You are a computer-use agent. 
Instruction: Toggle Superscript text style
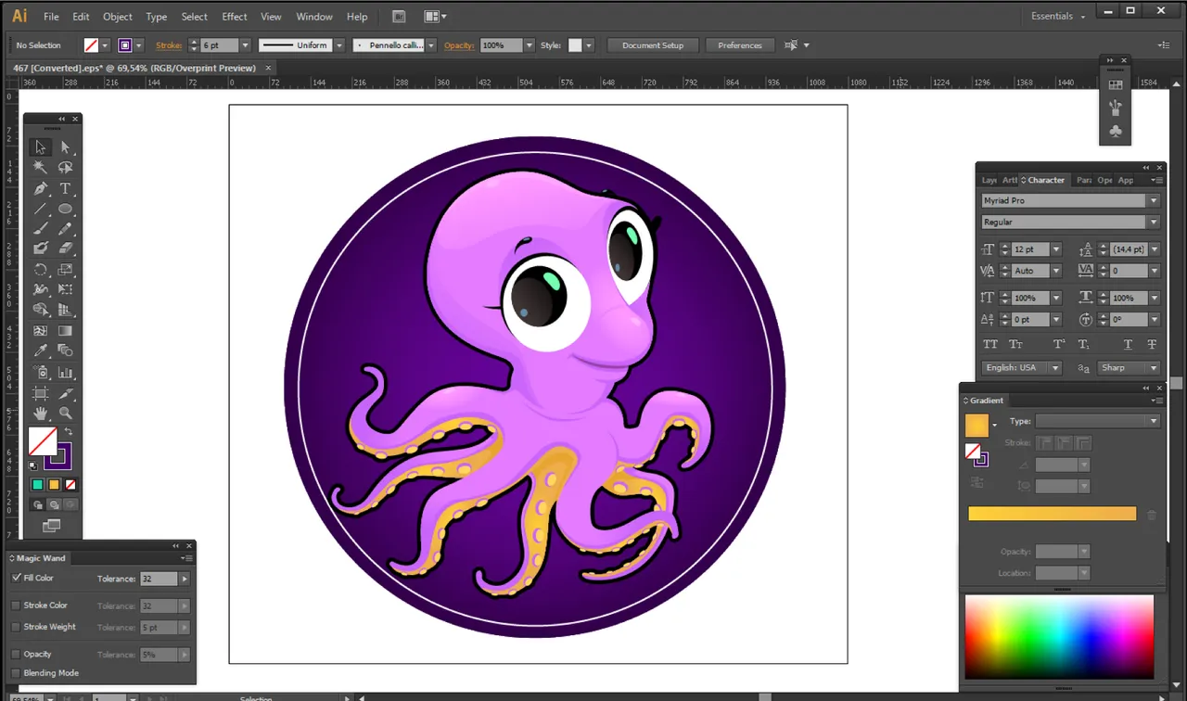1059,344
